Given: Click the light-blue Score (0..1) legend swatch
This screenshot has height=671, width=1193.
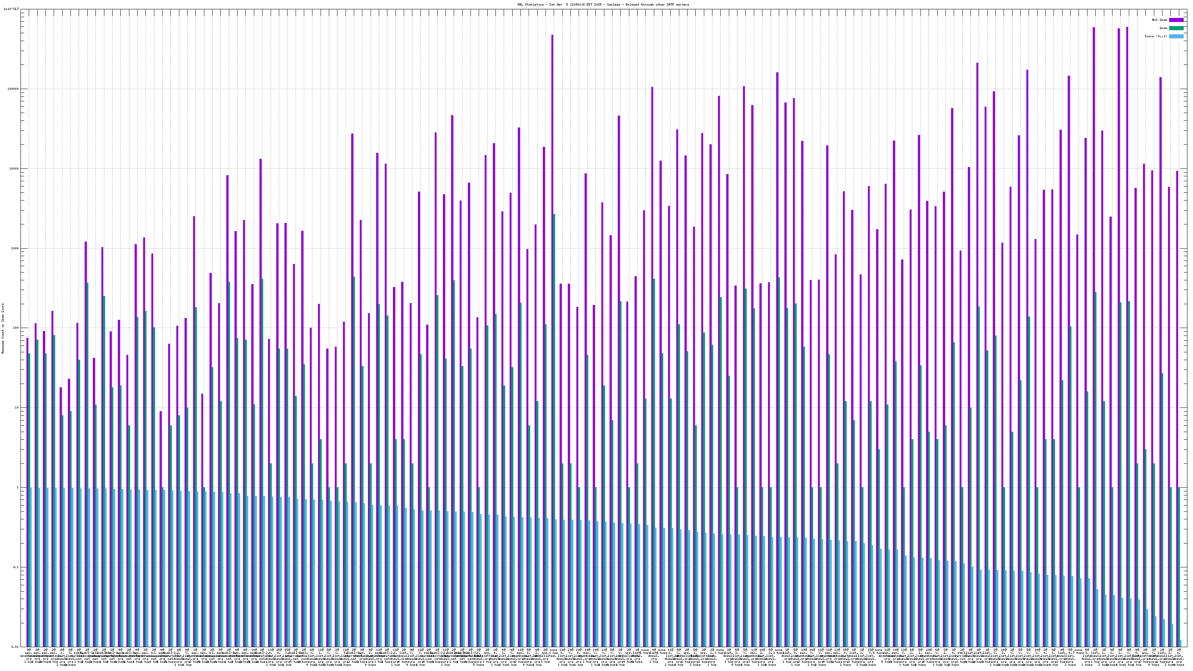Looking at the screenshot, I should [1176, 36].
